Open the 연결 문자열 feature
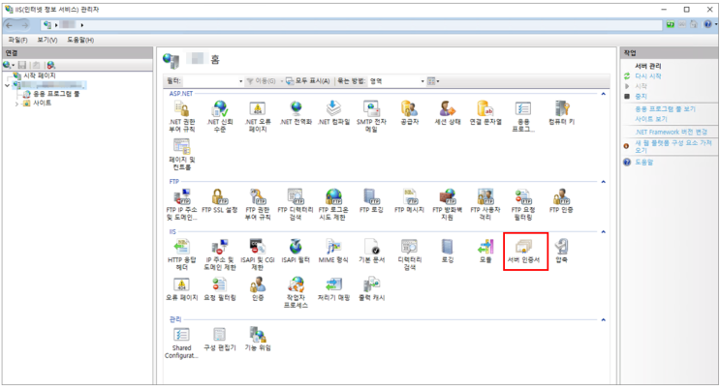This screenshot has width=720, height=388. pos(485,113)
